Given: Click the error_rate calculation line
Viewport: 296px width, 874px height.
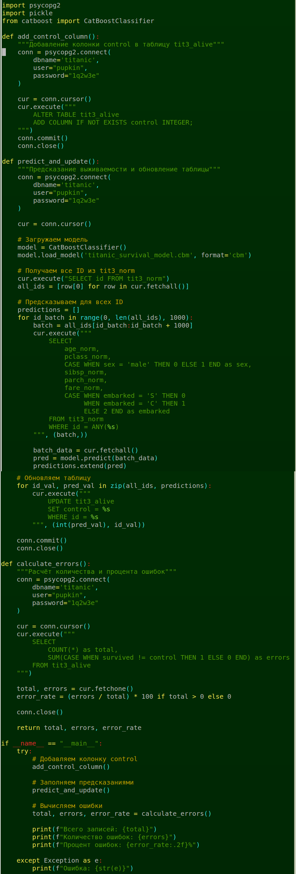Looking at the screenshot, I should (x=124, y=696).
